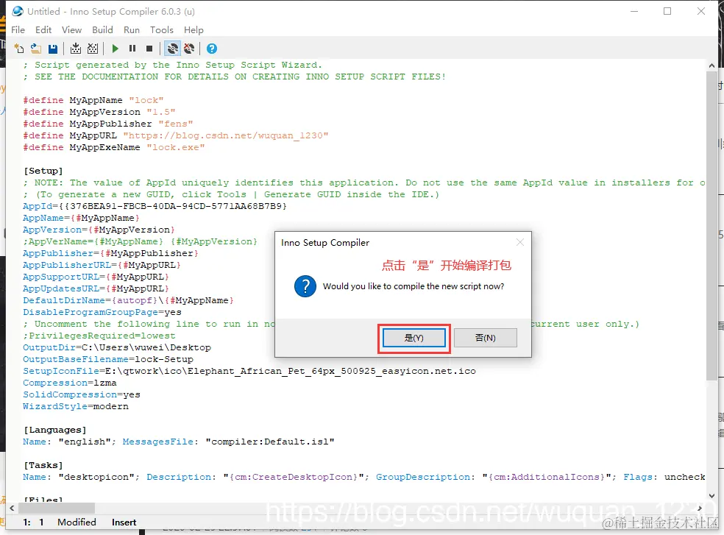Screen dimensions: 724x535
Task: Toggle the Target Uninstall disc icon
Action: pos(189,49)
